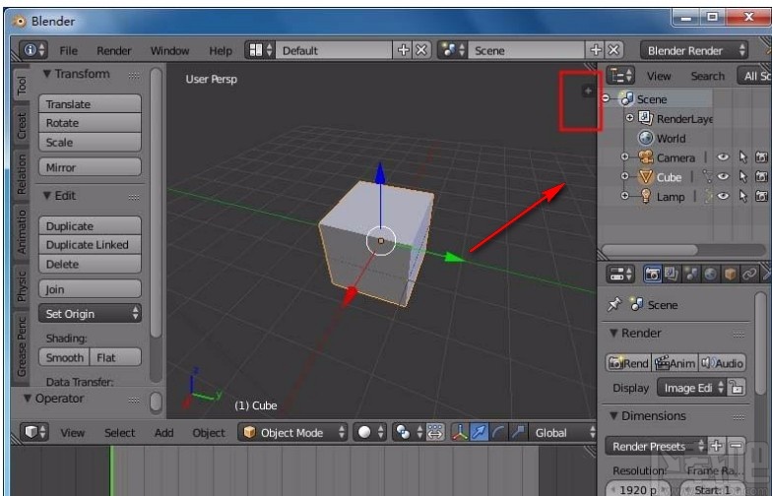Add a new scene with plus button
Screen dimensions: 772x496
[x=596, y=50]
